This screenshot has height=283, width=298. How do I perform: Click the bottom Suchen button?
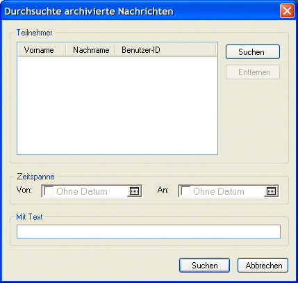pos(204,266)
